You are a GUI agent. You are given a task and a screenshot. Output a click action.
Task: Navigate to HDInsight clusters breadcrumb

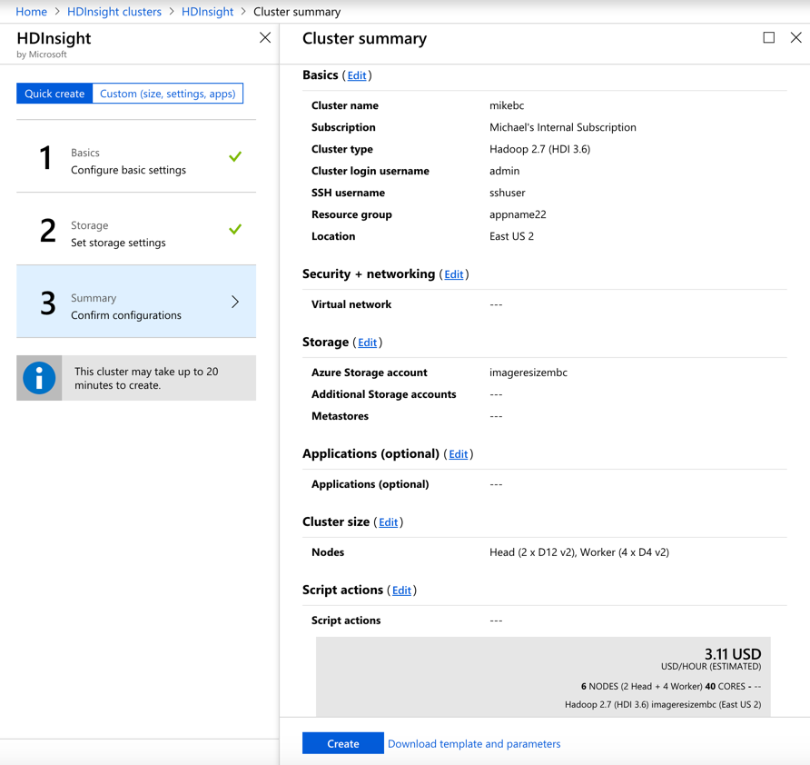coord(114,12)
